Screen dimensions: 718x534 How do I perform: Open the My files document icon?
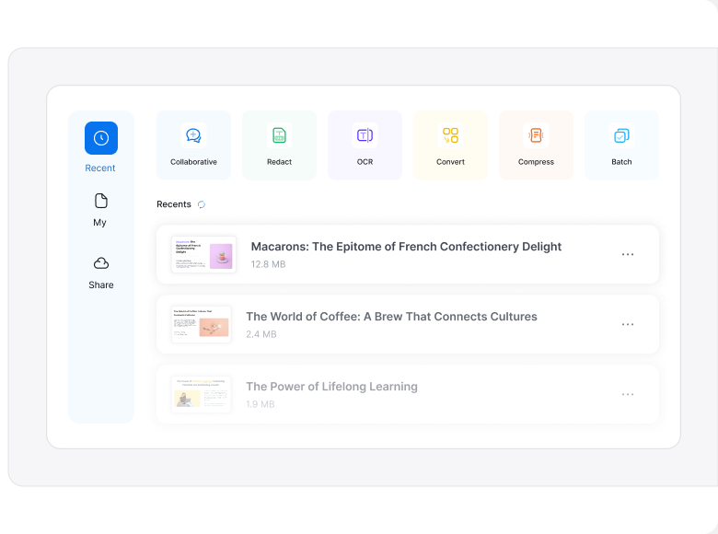pos(101,201)
